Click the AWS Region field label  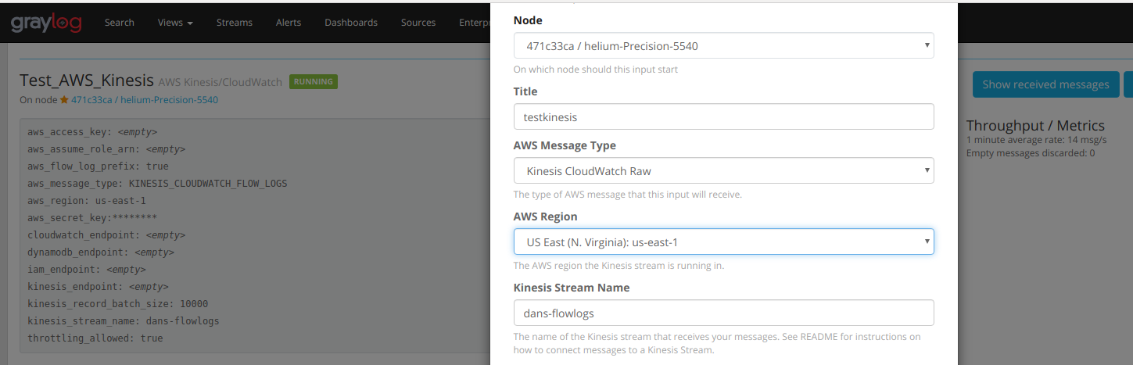(544, 216)
